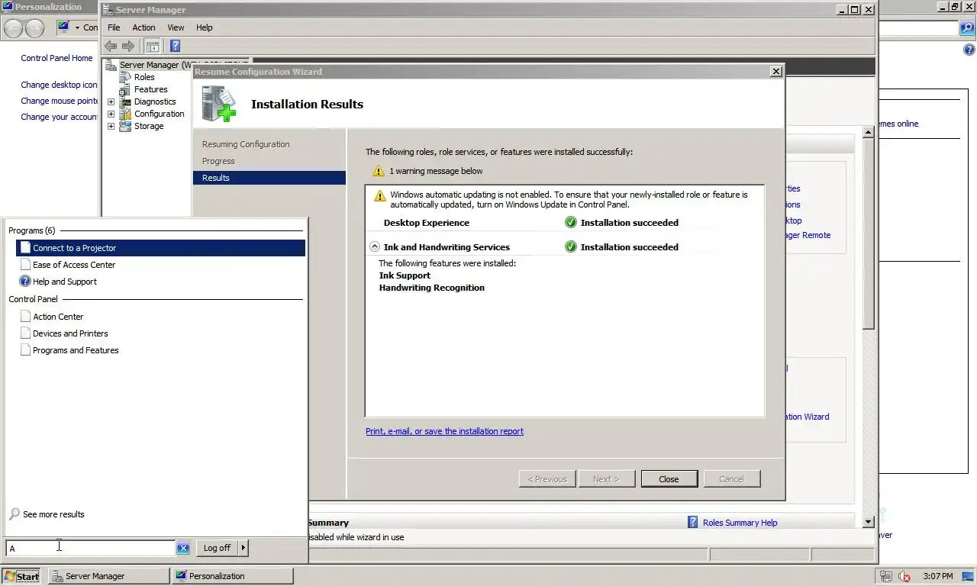
Task: Click the blue help icon in Personalization window
Action: [x=969, y=50]
